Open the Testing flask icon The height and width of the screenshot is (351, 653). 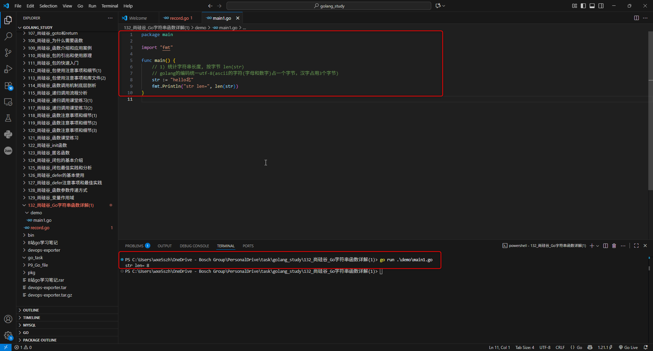point(8,118)
